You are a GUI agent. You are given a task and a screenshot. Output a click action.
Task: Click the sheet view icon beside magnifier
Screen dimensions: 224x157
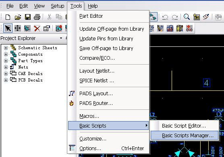[197, 17]
